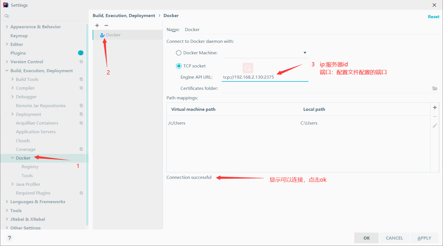Click the Reset link
Screen dimensions: 443x246
point(433,17)
